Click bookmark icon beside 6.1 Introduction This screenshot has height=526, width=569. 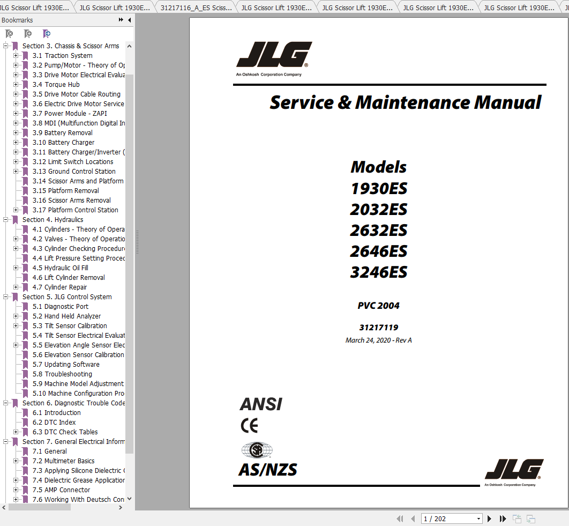click(x=25, y=413)
